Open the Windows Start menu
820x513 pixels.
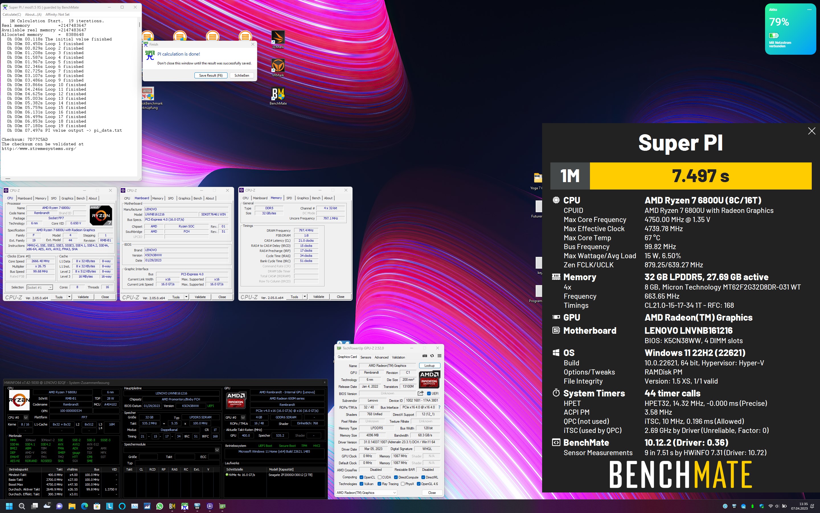[x=9, y=506]
